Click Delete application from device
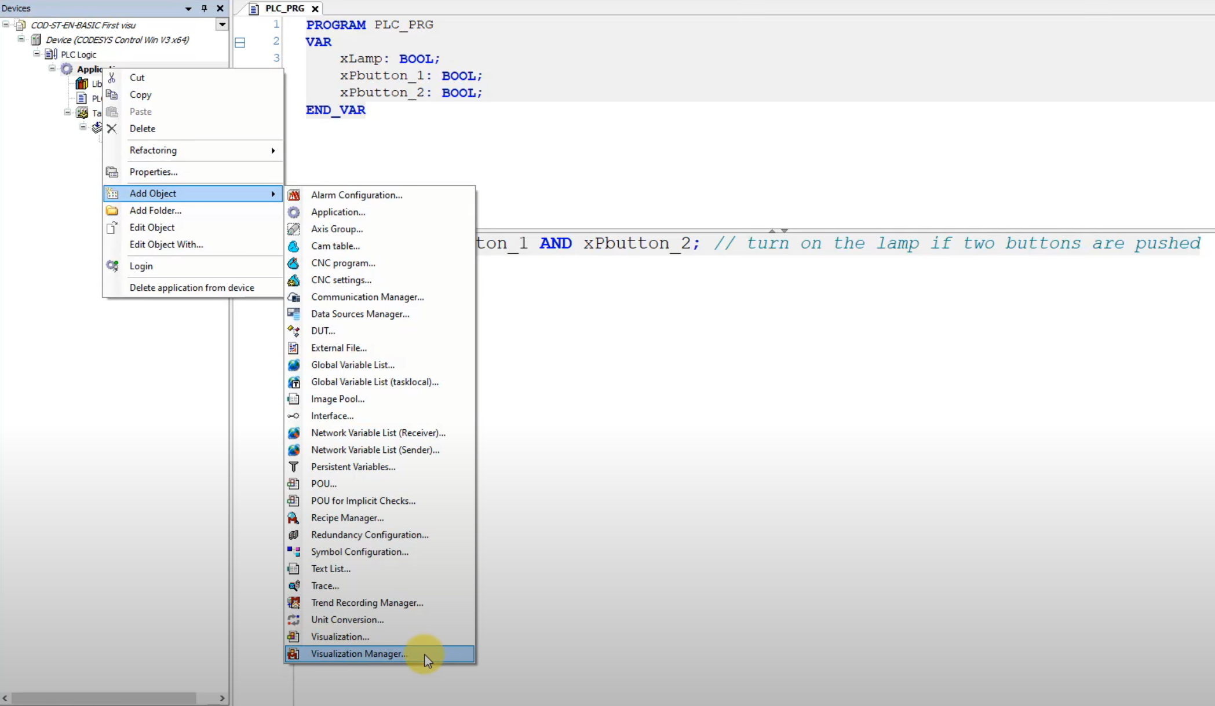 tap(192, 287)
